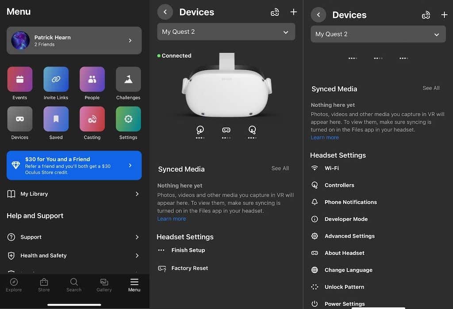Open Developer Mode setting
Image resolution: width=453 pixels, height=309 pixels.
click(x=346, y=219)
